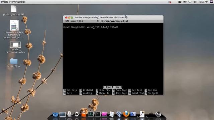Screen dimensions: 214x120
Task: Click the Read File shortcut label in nano
Action: [105, 90]
